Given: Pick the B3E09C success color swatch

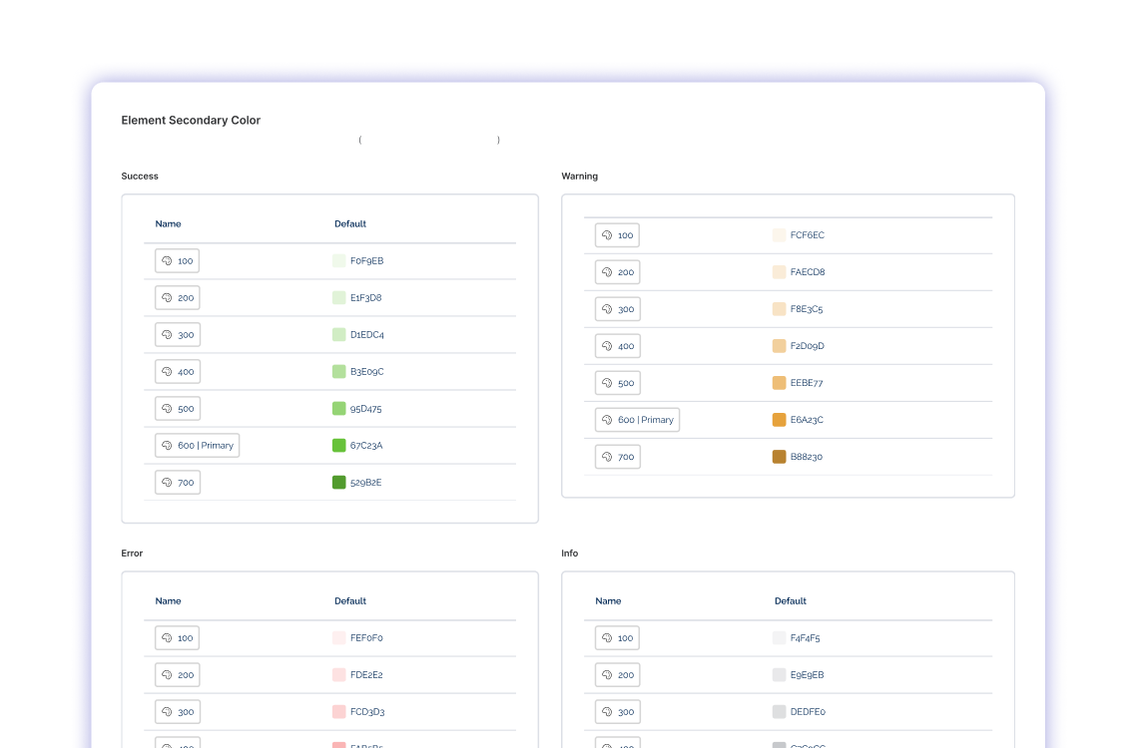Looking at the screenshot, I should [x=338, y=372].
